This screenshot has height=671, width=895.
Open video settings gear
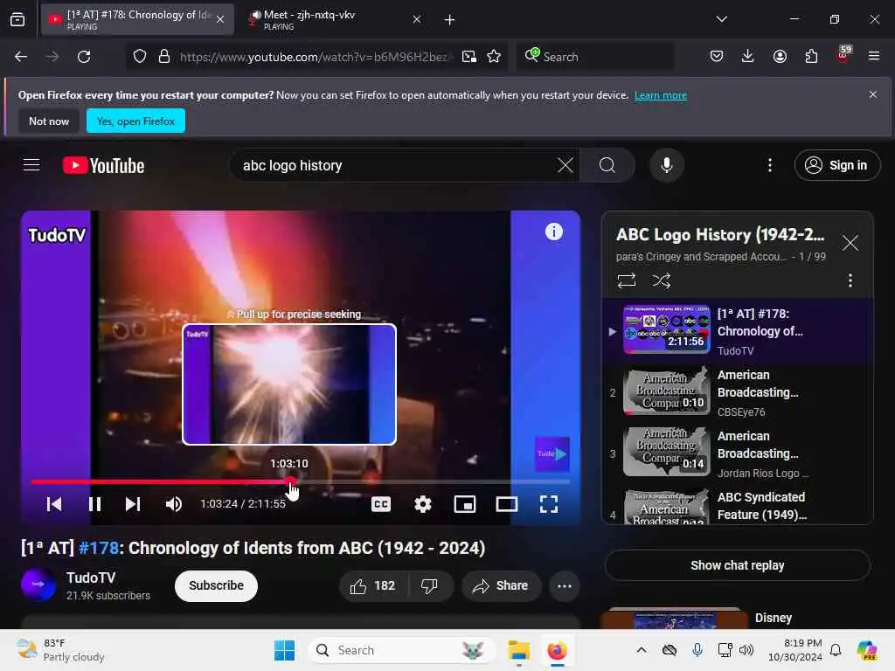(423, 504)
